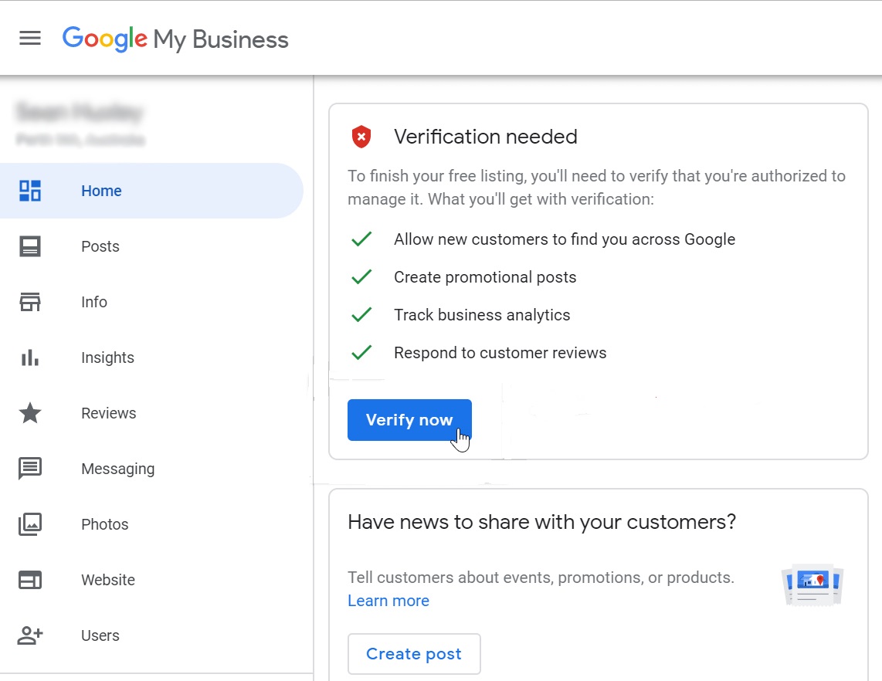Open the hamburger navigation menu
Viewport: 882px width, 681px height.
30,38
